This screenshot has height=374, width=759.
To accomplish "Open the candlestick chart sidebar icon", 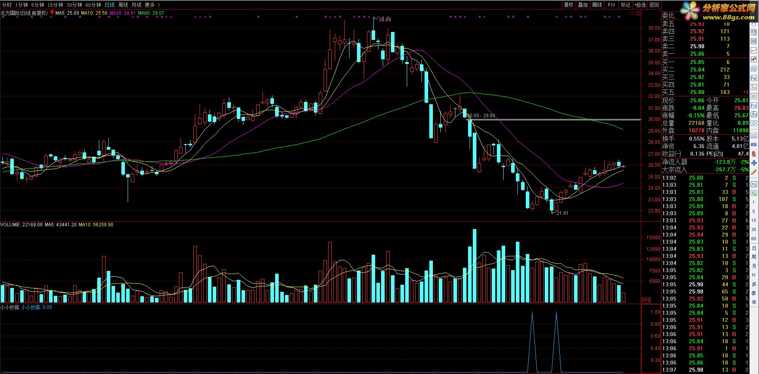I will (x=754, y=59).
